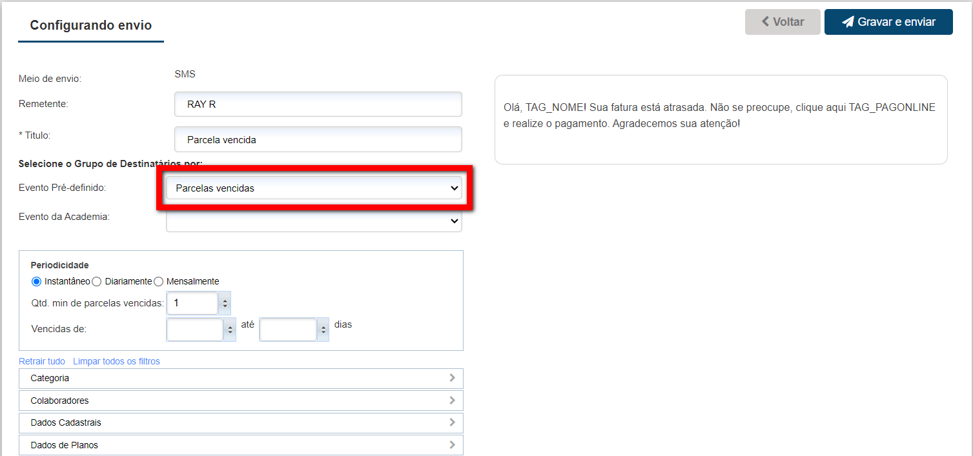Screen dimensions: 973x456
Task: Open the Evento da Academia dropdown
Action: 314,221
